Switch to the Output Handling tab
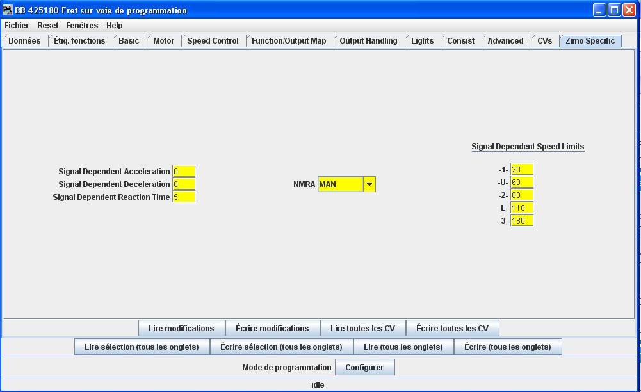The image size is (641, 392). (x=368, y=41)
